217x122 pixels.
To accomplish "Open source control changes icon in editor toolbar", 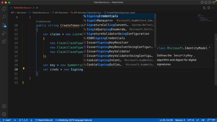I will tap(204, 8).
